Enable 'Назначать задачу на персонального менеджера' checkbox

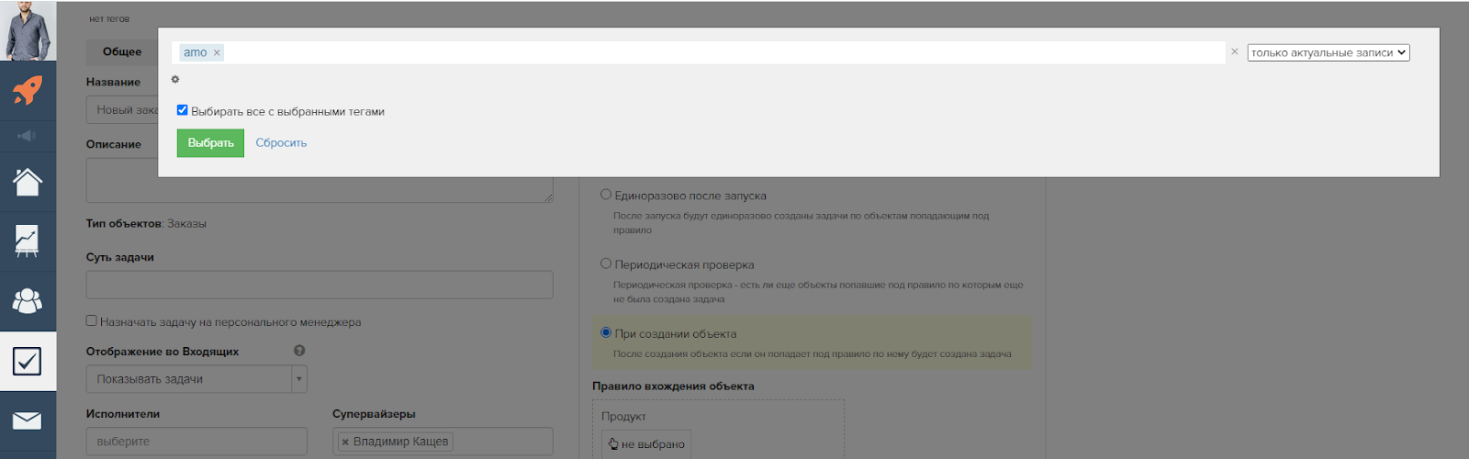click(x=92, y=321)
